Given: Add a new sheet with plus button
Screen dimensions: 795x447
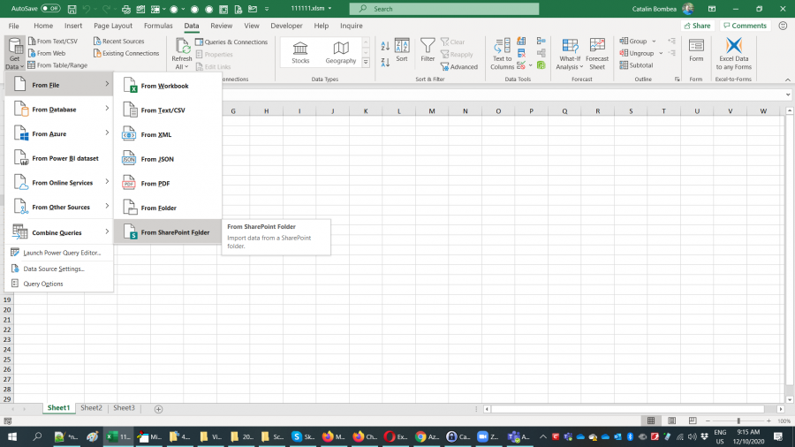Looking at the screenshot, I should tap(158, 409).
